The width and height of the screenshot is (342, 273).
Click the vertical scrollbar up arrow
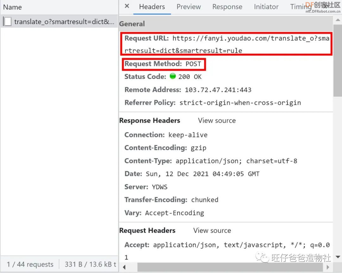(x=338, y=20)
